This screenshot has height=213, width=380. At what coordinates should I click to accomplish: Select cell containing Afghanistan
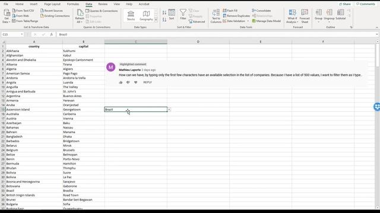(x=34, y=56)
